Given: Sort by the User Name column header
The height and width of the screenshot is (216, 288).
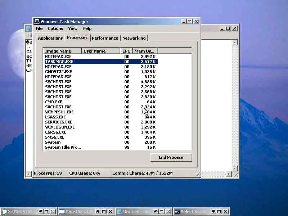Looking at the screenshot, I should tap(101, 51).
